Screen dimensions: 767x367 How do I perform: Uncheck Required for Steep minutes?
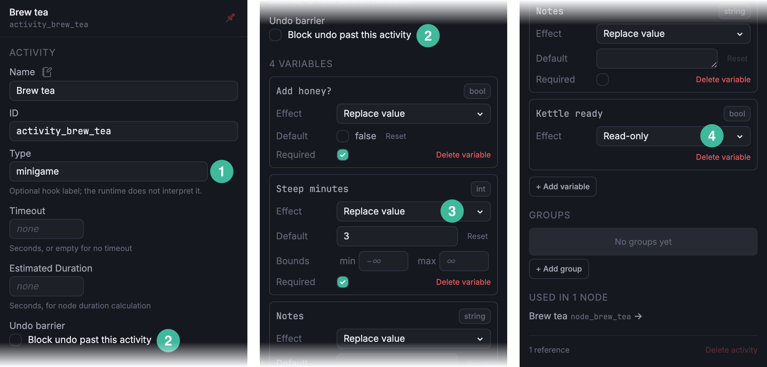tap(343, 282)
